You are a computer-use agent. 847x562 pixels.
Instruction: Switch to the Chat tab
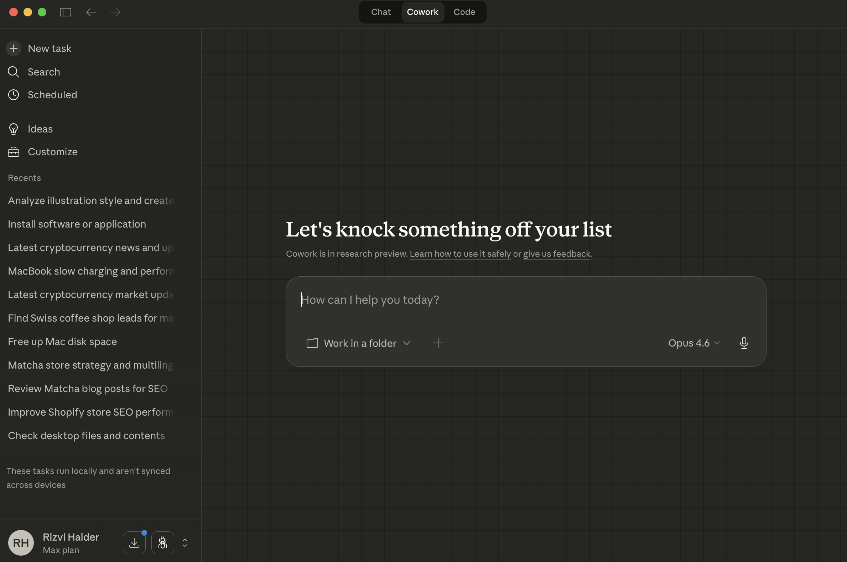coord(381,12)
